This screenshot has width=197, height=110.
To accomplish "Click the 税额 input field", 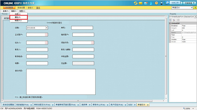I will tap(37, 63).
